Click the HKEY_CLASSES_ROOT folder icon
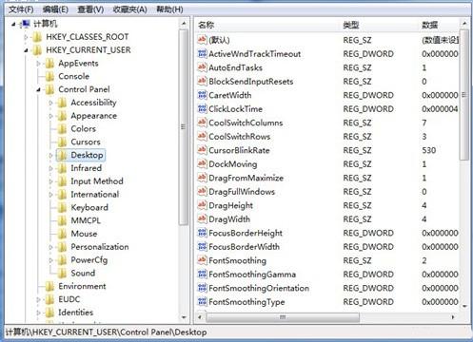The width and height of the screenshot is (473, 342). tap(37, 37)
